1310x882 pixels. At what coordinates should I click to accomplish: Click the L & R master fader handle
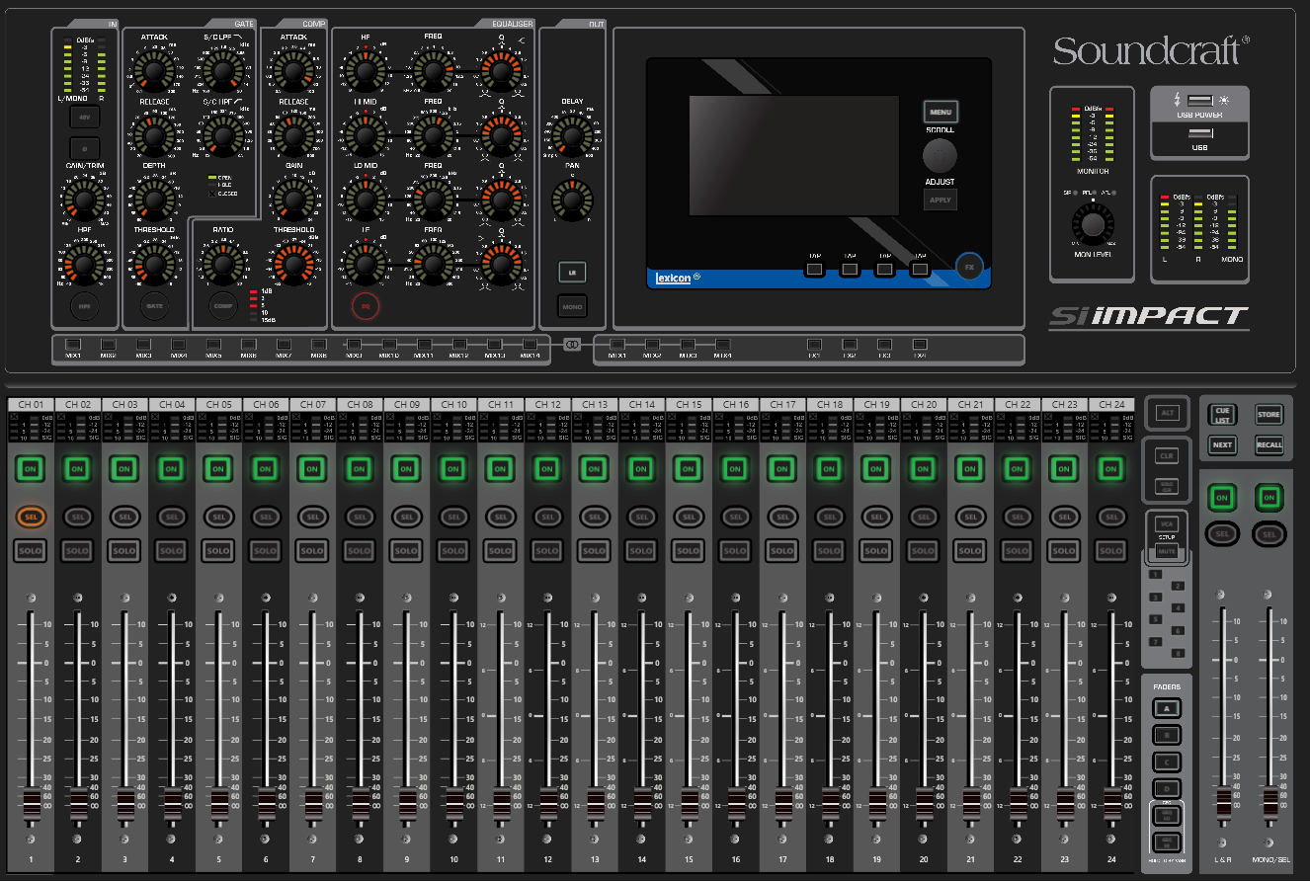[1223, 801]
